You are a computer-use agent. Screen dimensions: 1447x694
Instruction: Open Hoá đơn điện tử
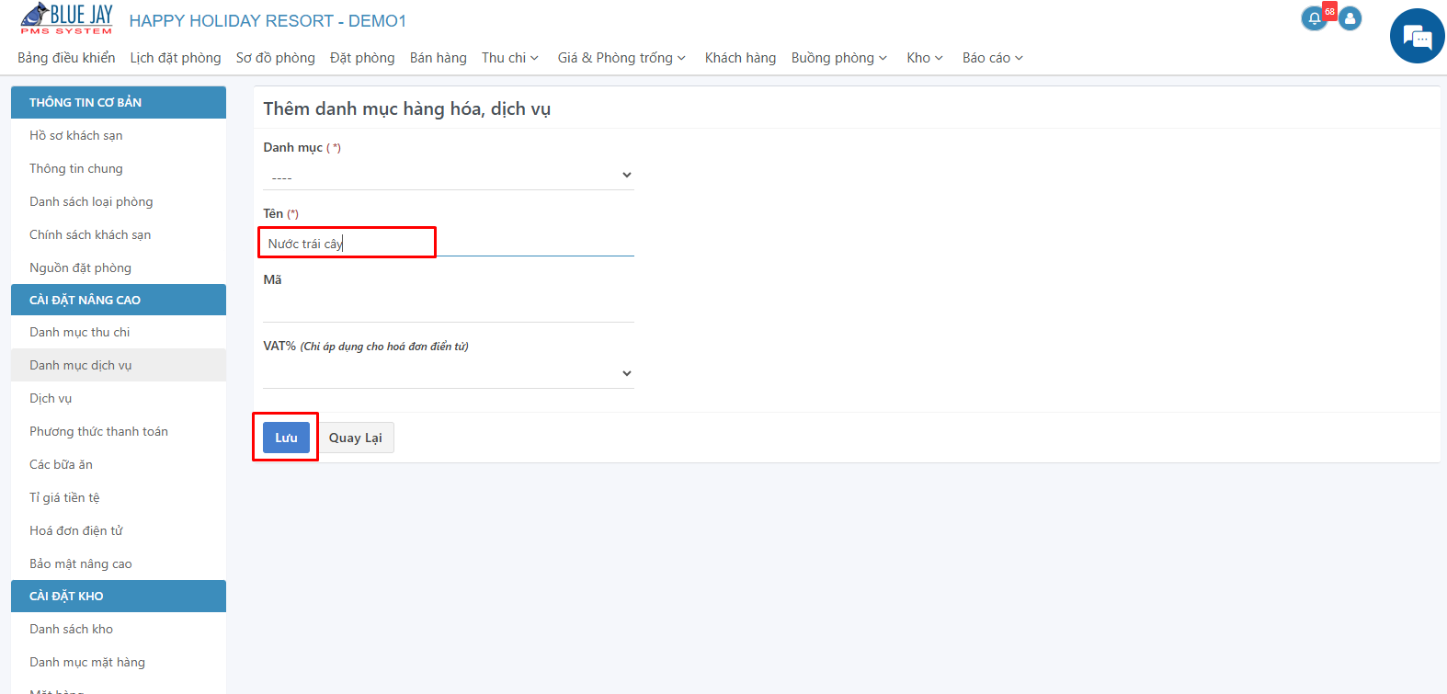pos(119,530)
